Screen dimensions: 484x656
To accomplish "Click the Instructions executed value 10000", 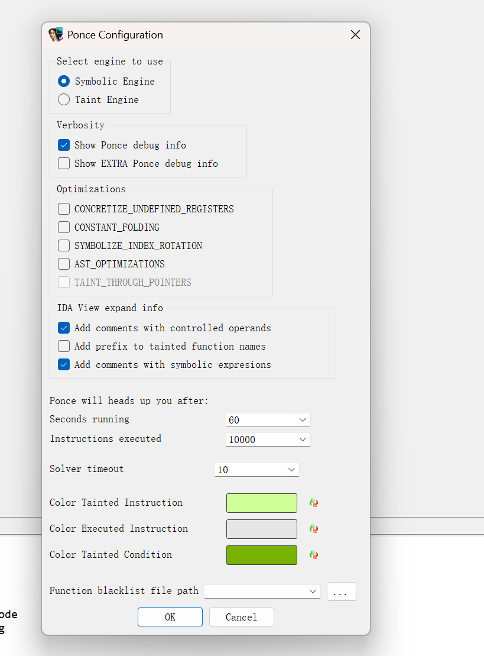I will (x=242, y=440).
